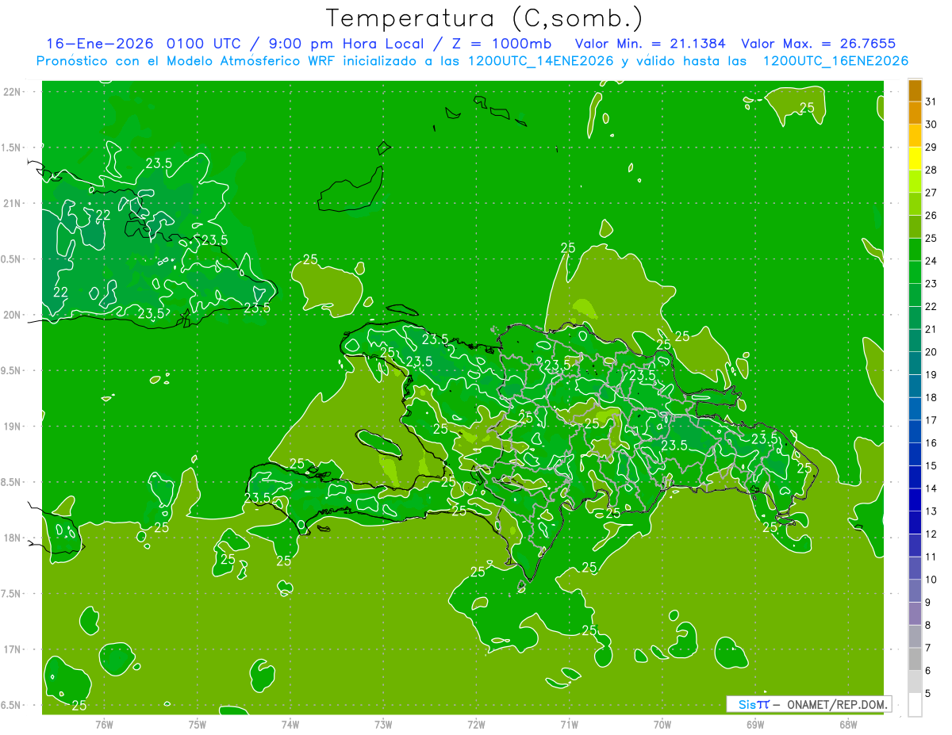
Task: Click the '75W' longitude axis label
Action: (198, 725)
